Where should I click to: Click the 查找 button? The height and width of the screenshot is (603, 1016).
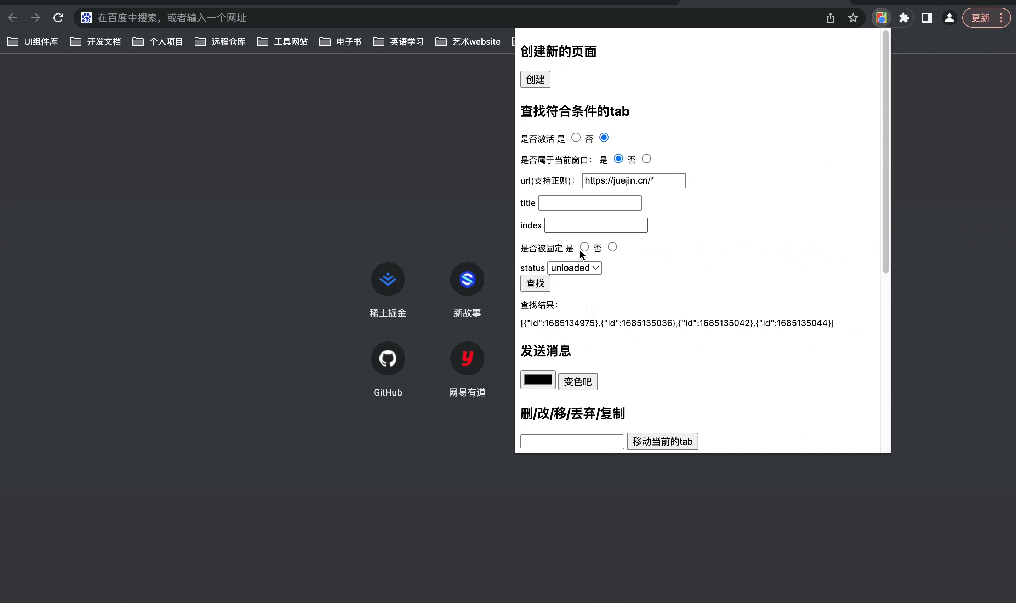535,283
